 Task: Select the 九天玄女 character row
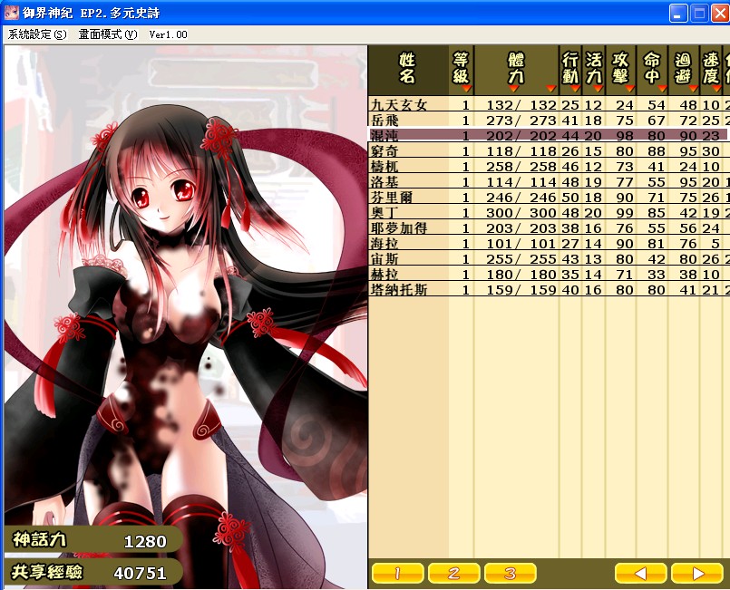pyautogui.click(x=549, y=105)
